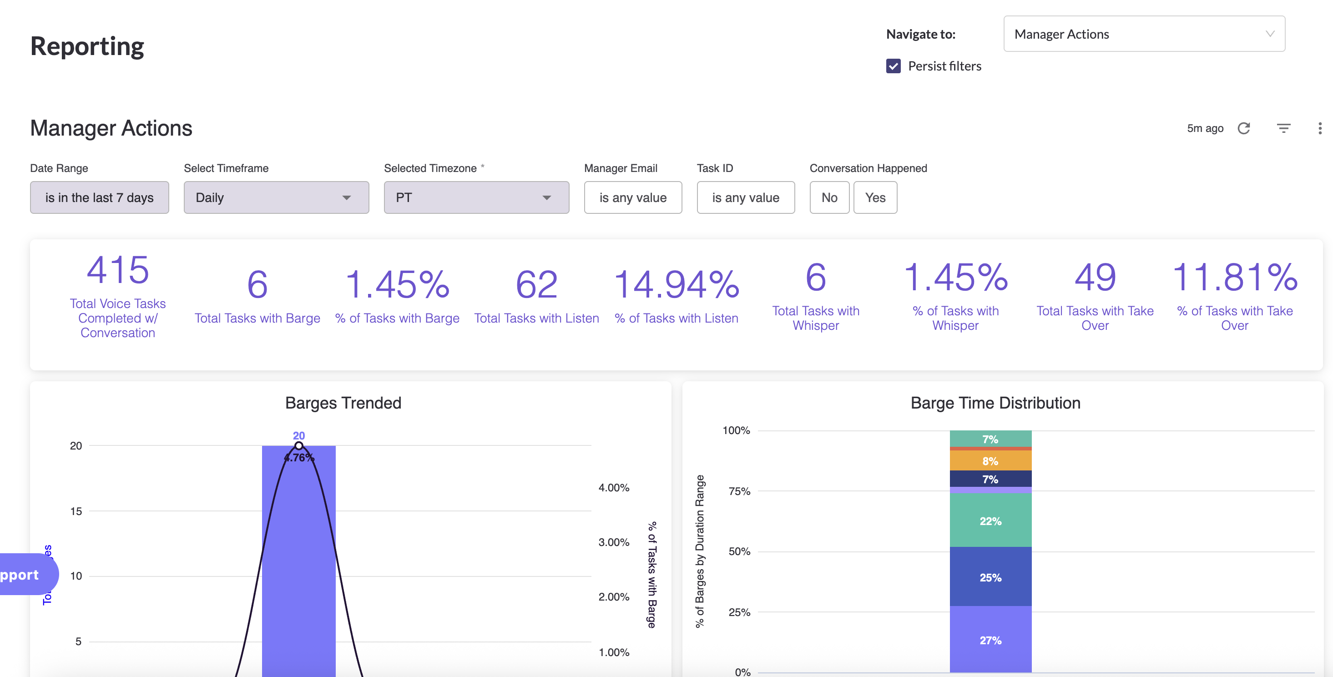This screenshot has width=1333, height=677.
Task: Click the Daily timeframe dropdown arrow
Action: 346,198
